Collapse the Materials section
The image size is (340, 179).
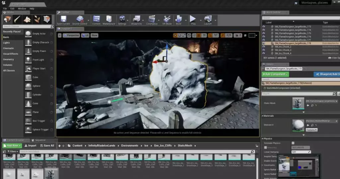click(x=262, y=116)
